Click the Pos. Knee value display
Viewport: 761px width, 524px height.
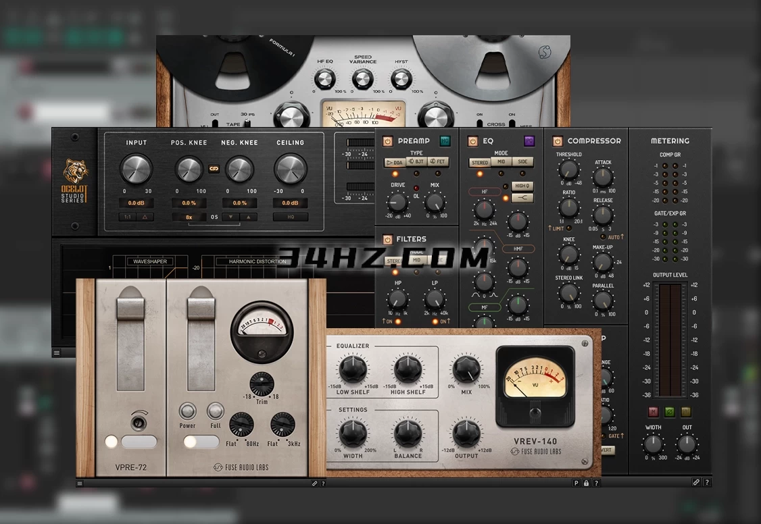coord(189,203)
